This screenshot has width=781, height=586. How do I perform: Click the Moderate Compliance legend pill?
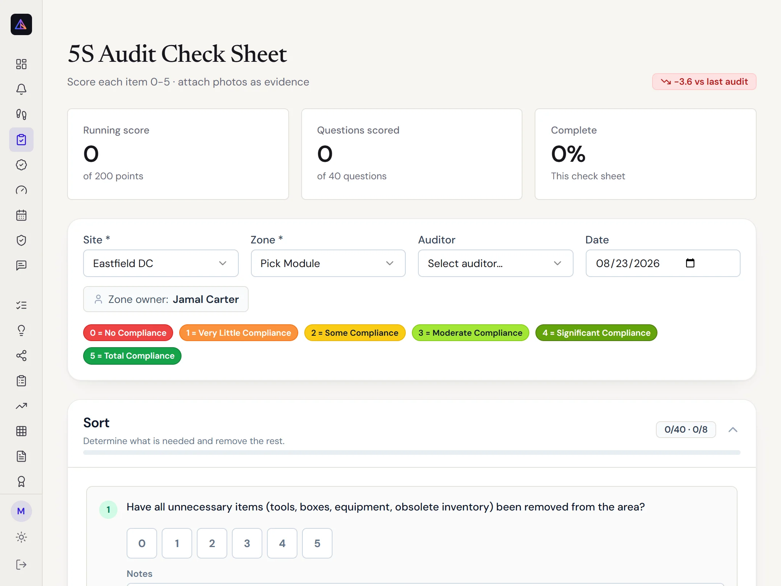click(x=470, y=333)
